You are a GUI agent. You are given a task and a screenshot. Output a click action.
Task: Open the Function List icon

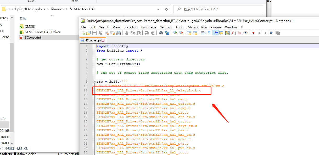[x=233, y=33]
